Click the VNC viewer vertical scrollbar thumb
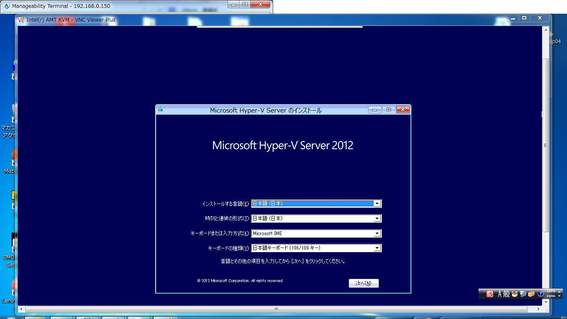 coord(546,145)
